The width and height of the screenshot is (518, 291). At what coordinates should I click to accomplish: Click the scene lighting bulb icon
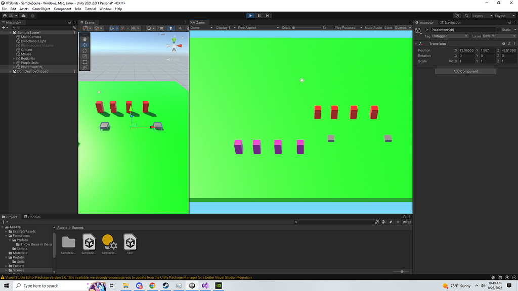(171, 28)
